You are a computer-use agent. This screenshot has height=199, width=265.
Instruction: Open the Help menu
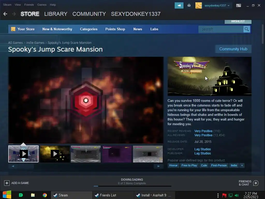click(x=53, y=5)
